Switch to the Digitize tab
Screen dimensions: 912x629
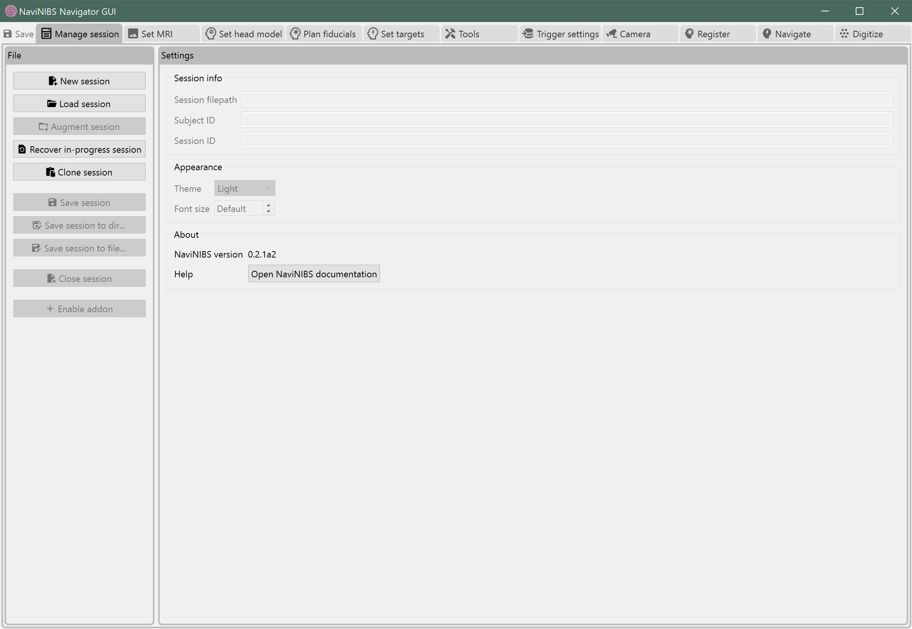tap(873, 34)
